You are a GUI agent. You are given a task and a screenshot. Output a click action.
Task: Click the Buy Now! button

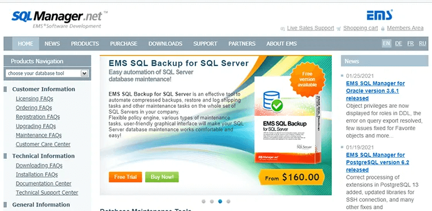pos(162,177)
